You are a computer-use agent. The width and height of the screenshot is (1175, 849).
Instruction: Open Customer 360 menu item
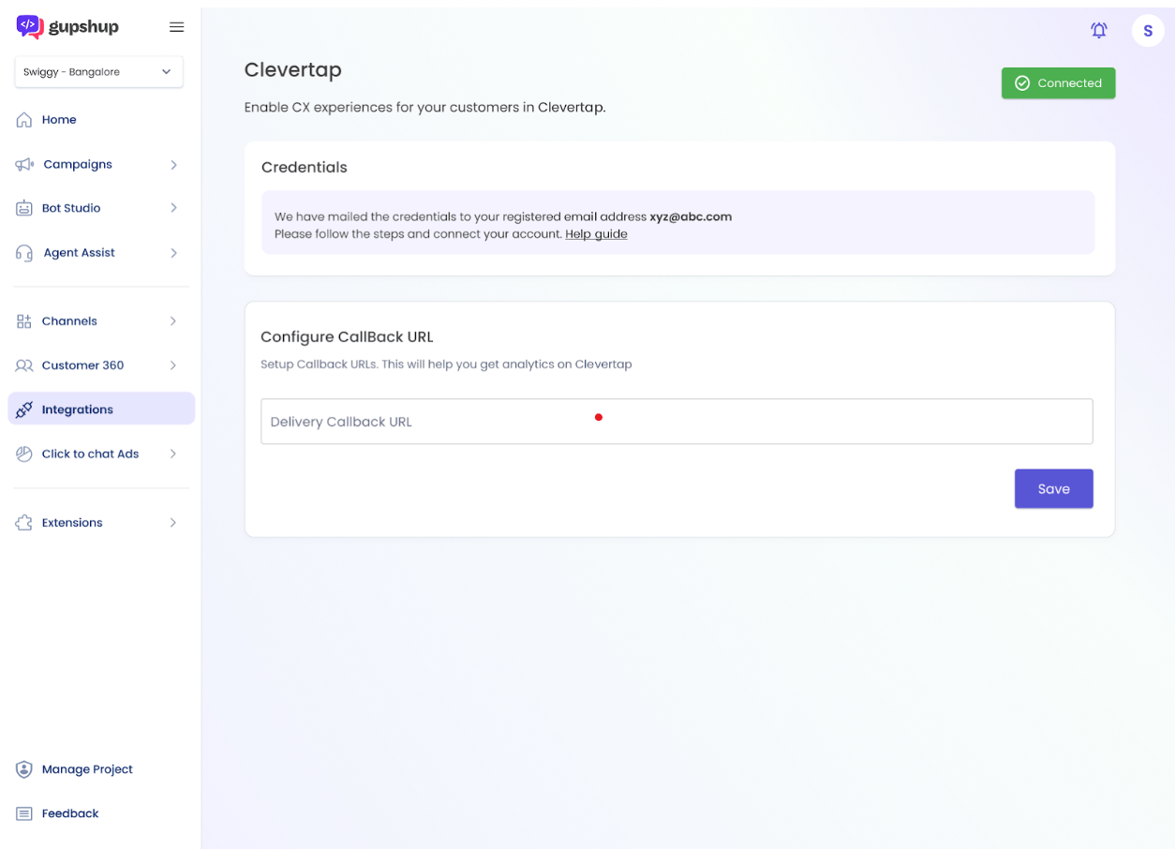coord(82,365)
